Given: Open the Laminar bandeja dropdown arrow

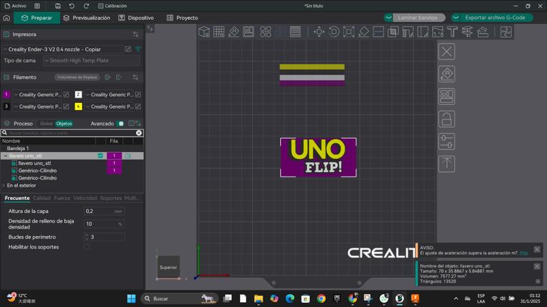Looking at the screenshot, I should (388, 18).
